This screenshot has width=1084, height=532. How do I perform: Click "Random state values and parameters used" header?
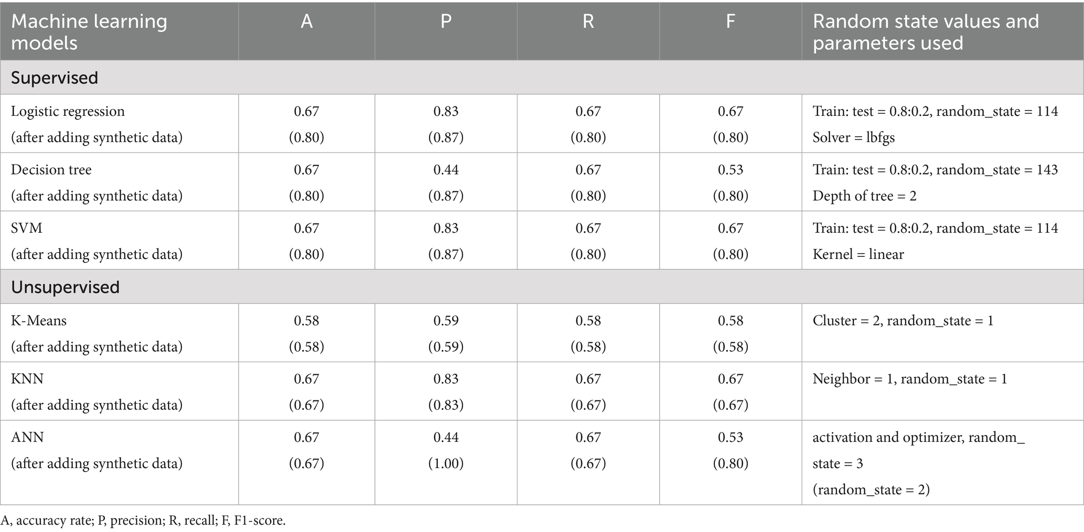point(926,31)
